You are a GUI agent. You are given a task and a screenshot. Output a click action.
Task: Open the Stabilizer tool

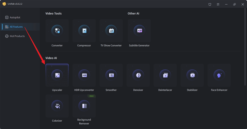[x=192, y=75]
